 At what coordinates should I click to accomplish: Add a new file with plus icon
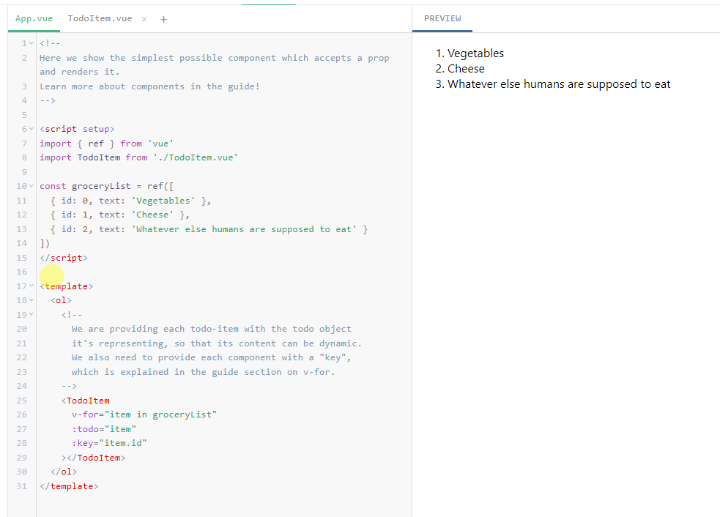pyautogui.click(x=163, y=19)
